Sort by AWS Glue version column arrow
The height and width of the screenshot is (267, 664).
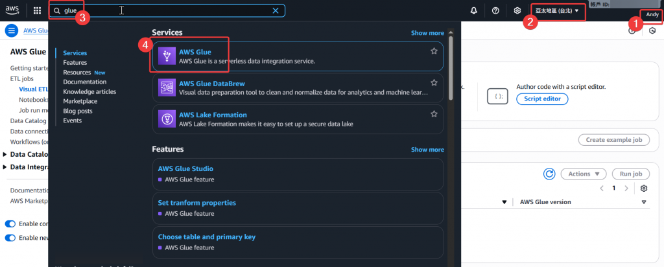tap(644, 202)
